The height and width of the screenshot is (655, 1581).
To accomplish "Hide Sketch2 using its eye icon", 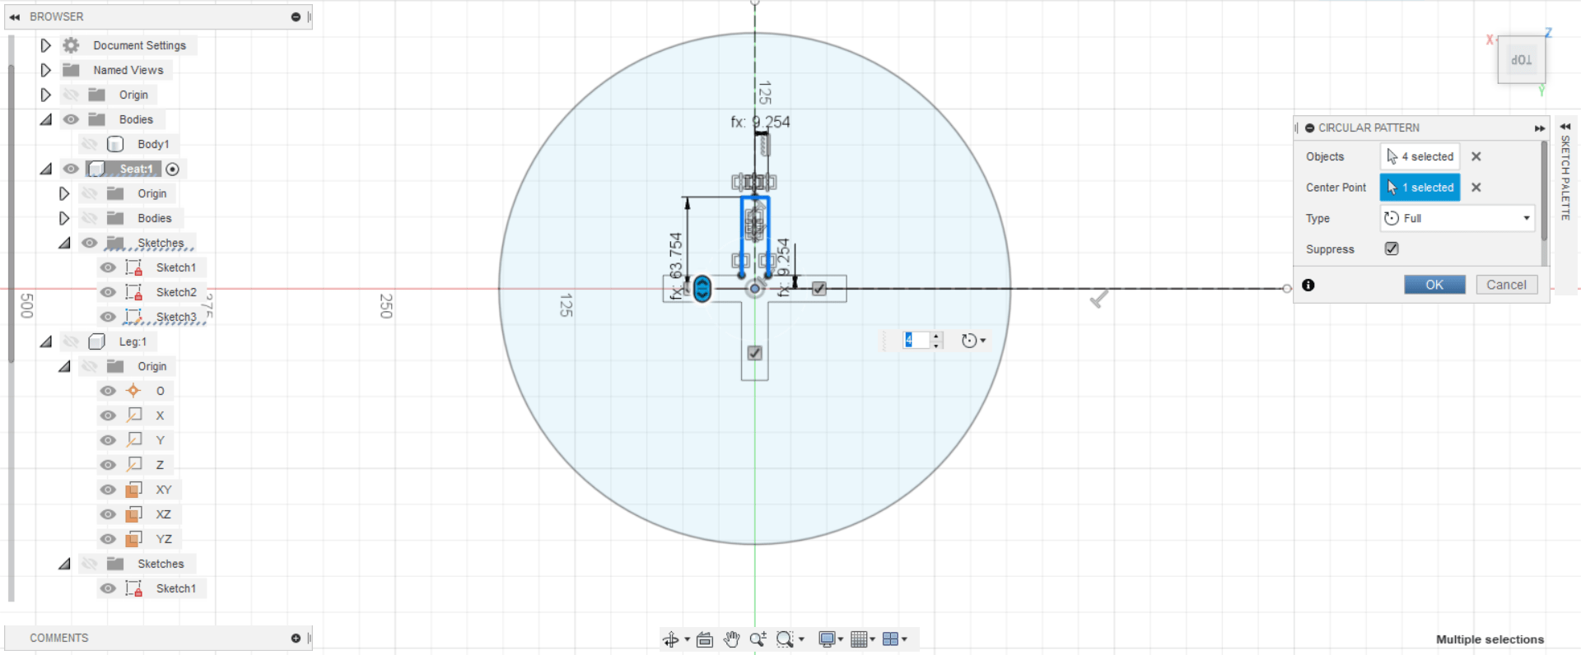I will [108, 292].
